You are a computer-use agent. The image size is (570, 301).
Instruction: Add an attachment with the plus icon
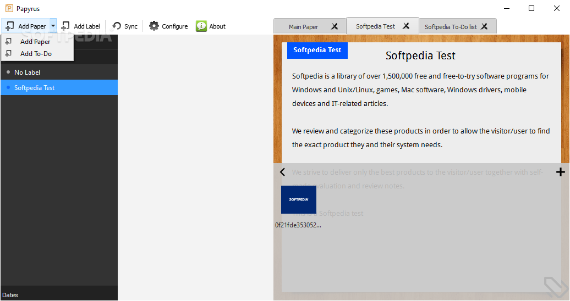[x=561, y=172]
